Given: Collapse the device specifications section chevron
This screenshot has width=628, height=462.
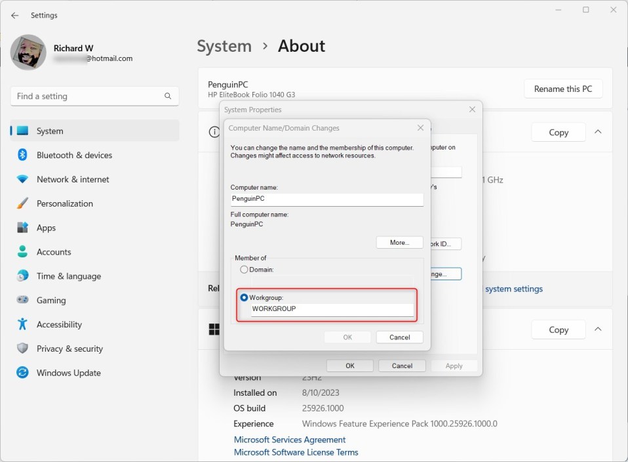Looking at the screenshot, I should pos(598,132).
